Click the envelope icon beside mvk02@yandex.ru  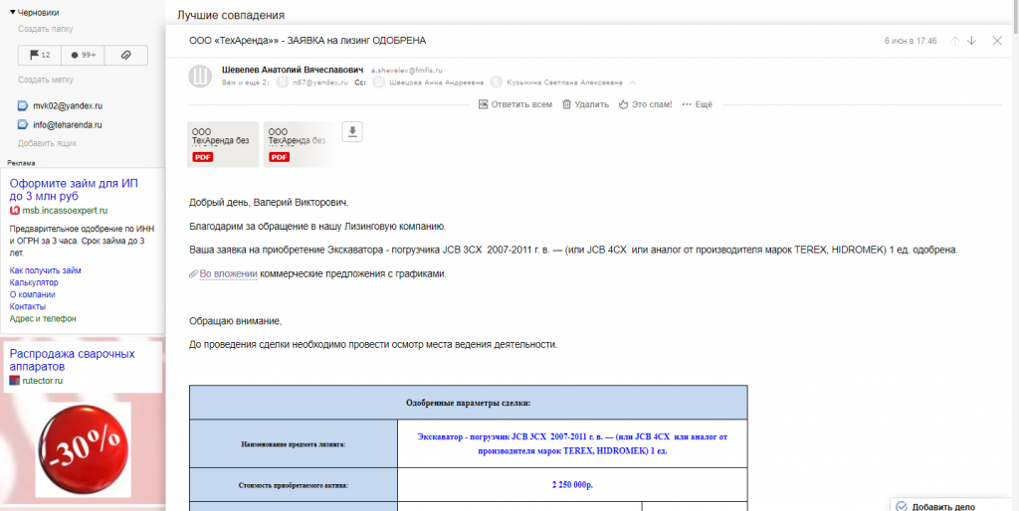(x=23, y=105)
